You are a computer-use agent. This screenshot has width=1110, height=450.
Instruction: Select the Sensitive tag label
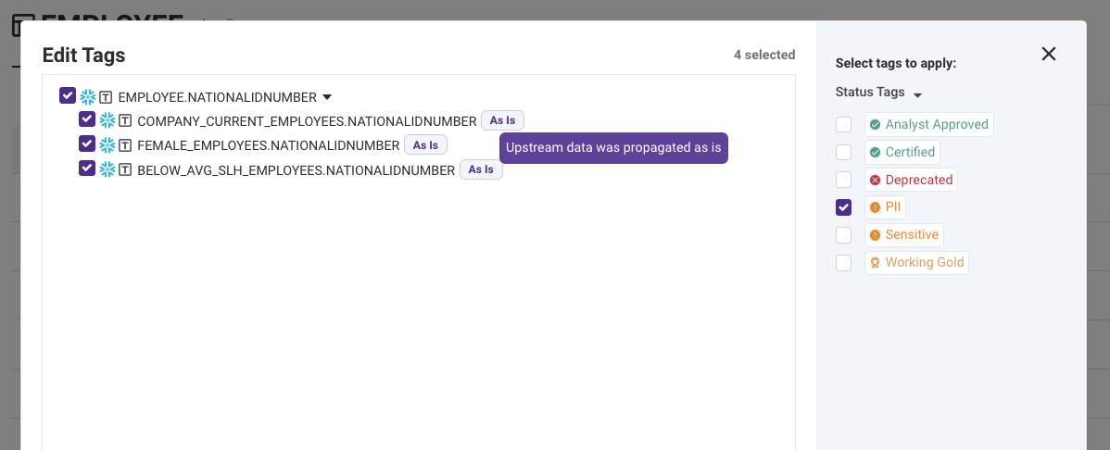pos(904,235)
